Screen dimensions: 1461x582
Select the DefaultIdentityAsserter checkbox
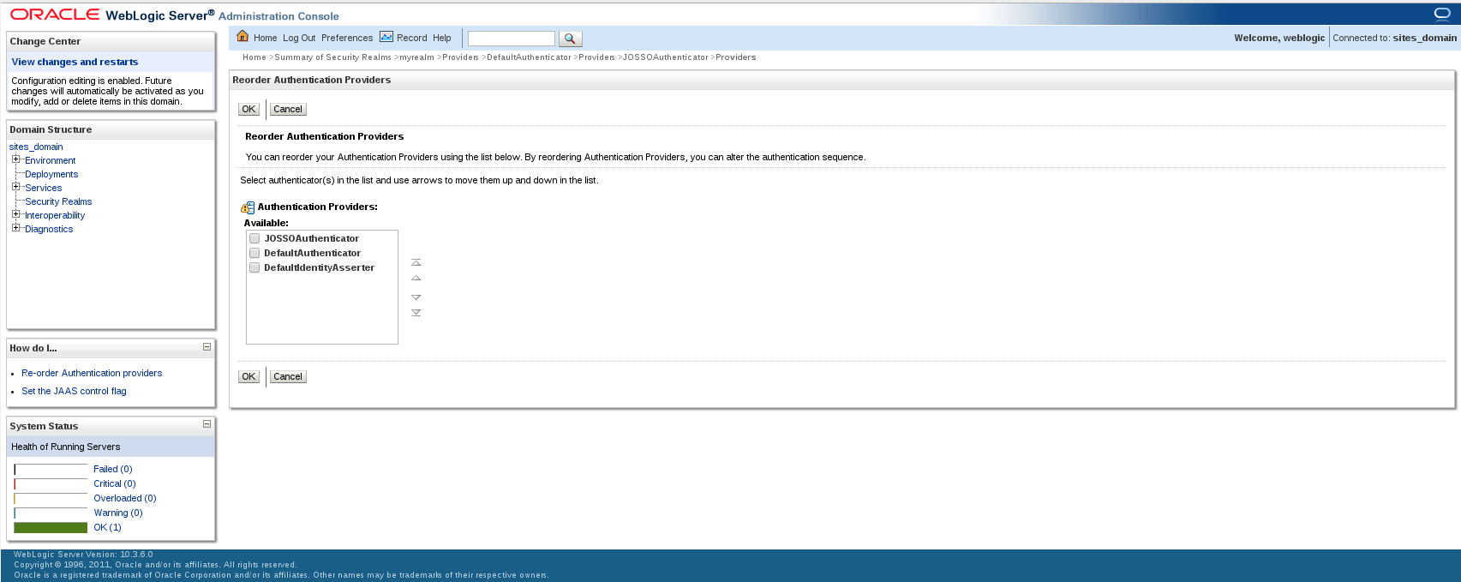point(254,267)
